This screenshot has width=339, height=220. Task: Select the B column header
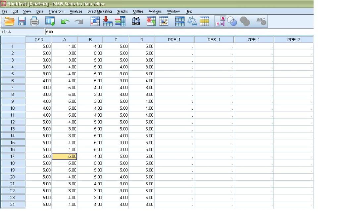coord(90,40)
